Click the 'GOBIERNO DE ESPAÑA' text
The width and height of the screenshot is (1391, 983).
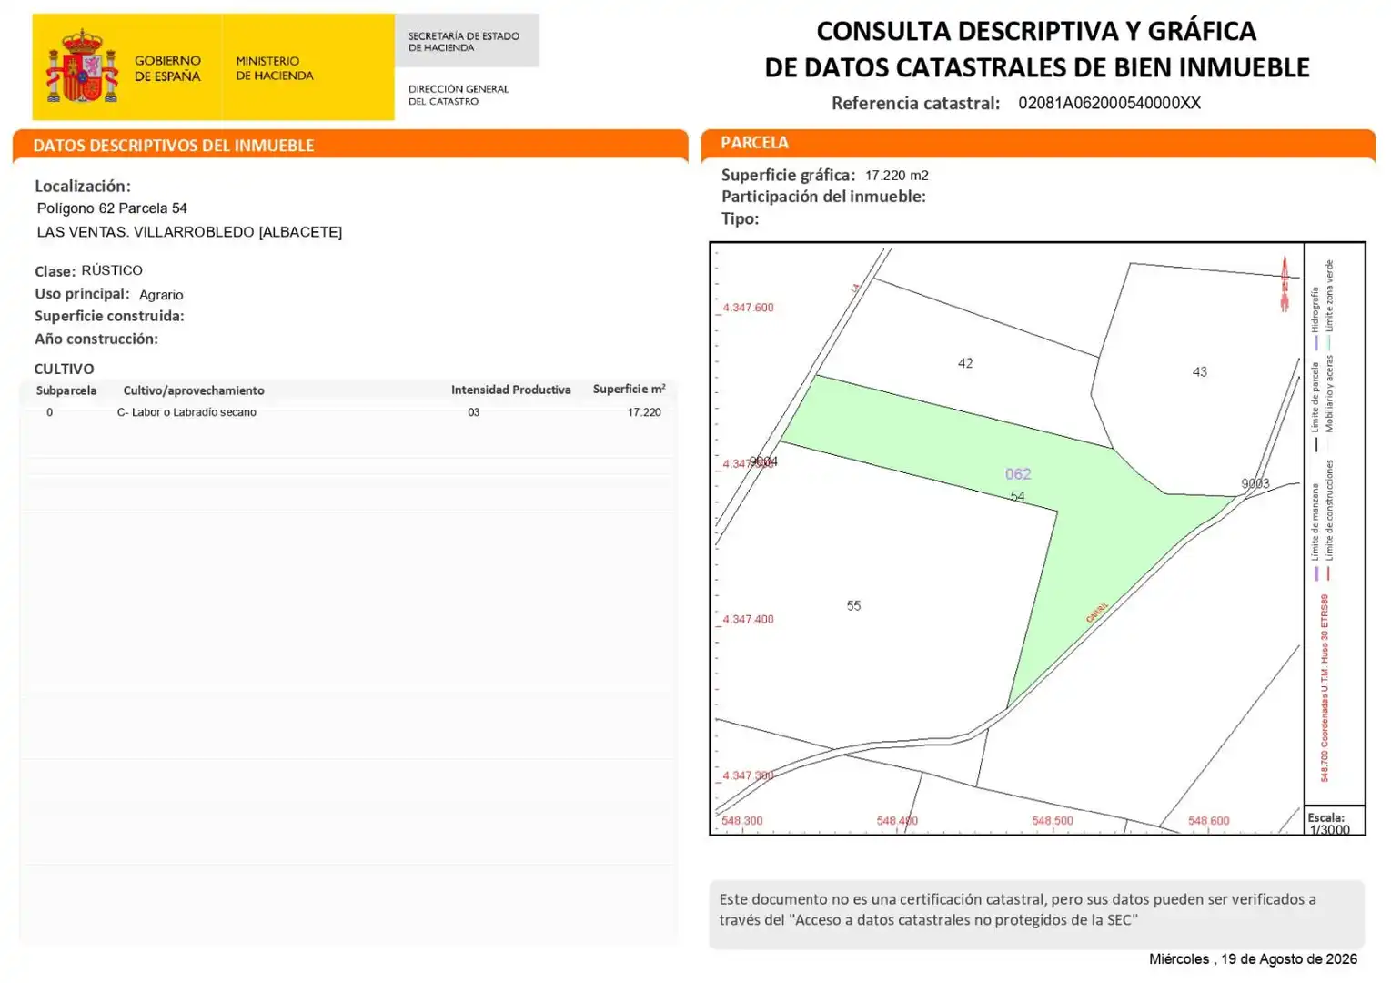[x=168, y=68]
